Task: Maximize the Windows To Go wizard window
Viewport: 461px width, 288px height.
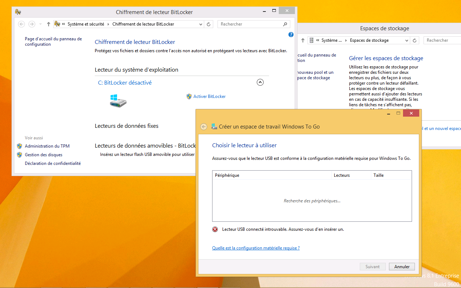Action: (x=398, y=113)
